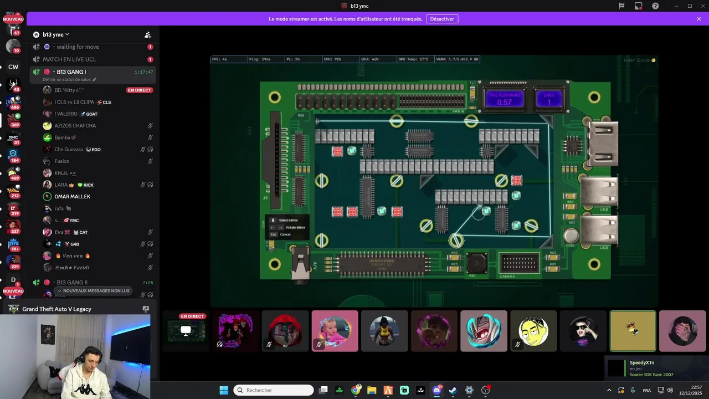Select the baby avatar participant tile
This screenshot has height=399, width=709.
coord(335,331)
